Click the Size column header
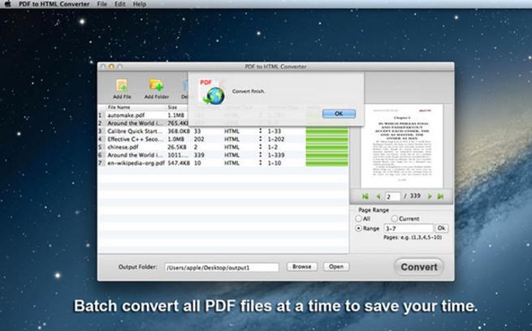 pyautogui.click(x=172, y=107)
